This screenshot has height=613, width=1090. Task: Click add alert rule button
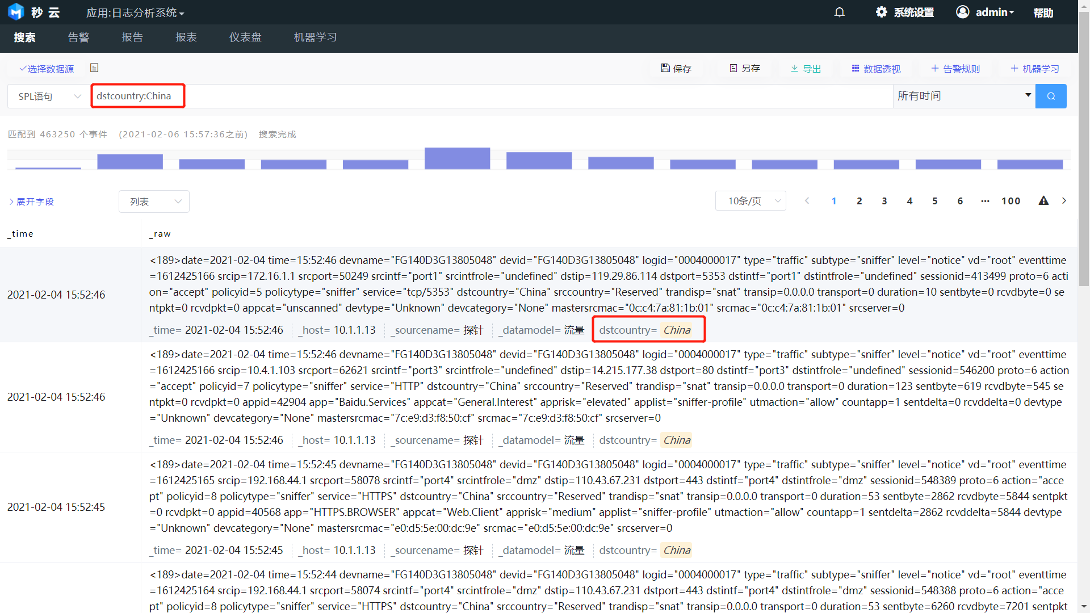click(x=955, y=68)
